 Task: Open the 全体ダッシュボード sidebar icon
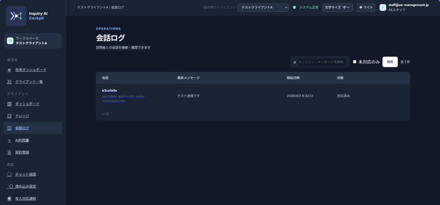[9, 70]
